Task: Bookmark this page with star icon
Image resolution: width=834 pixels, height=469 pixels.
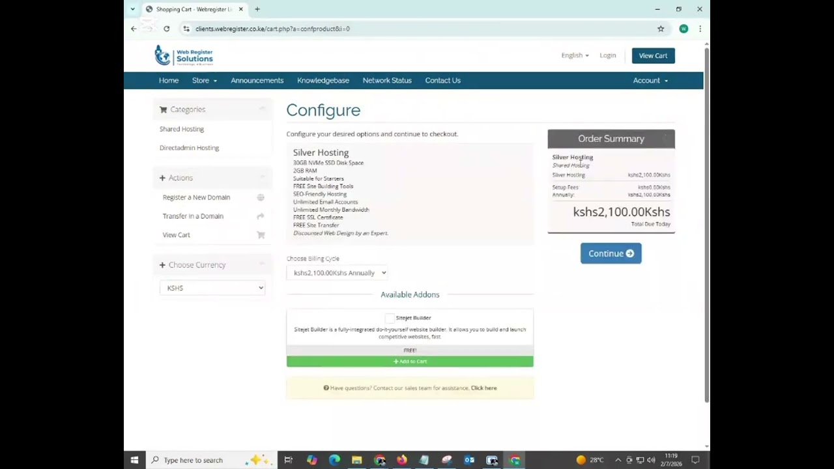Action: coord(661,29)
